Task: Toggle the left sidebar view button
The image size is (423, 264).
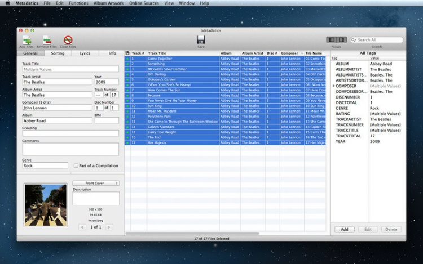Action: click(x=332, y=40)
